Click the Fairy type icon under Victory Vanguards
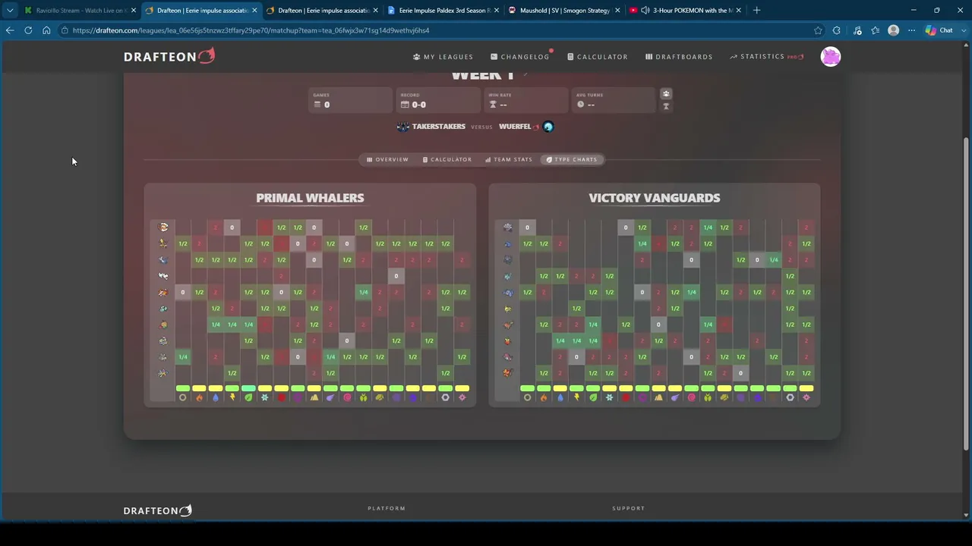 click(806, 397)
